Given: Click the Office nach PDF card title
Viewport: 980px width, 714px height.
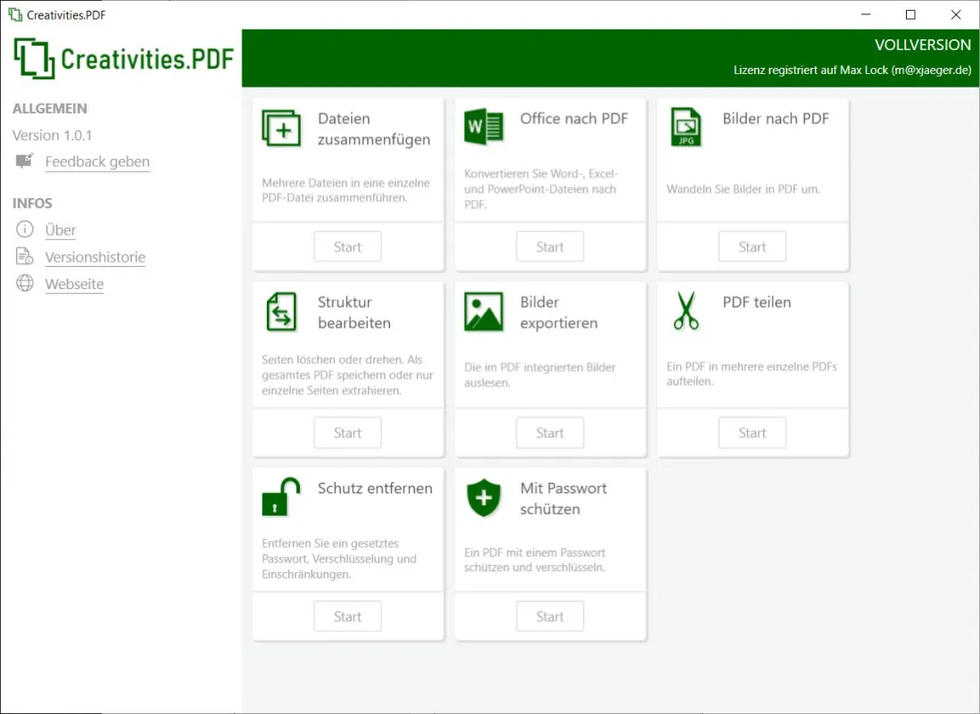Looking at the screenshot, I should (574, 118).
